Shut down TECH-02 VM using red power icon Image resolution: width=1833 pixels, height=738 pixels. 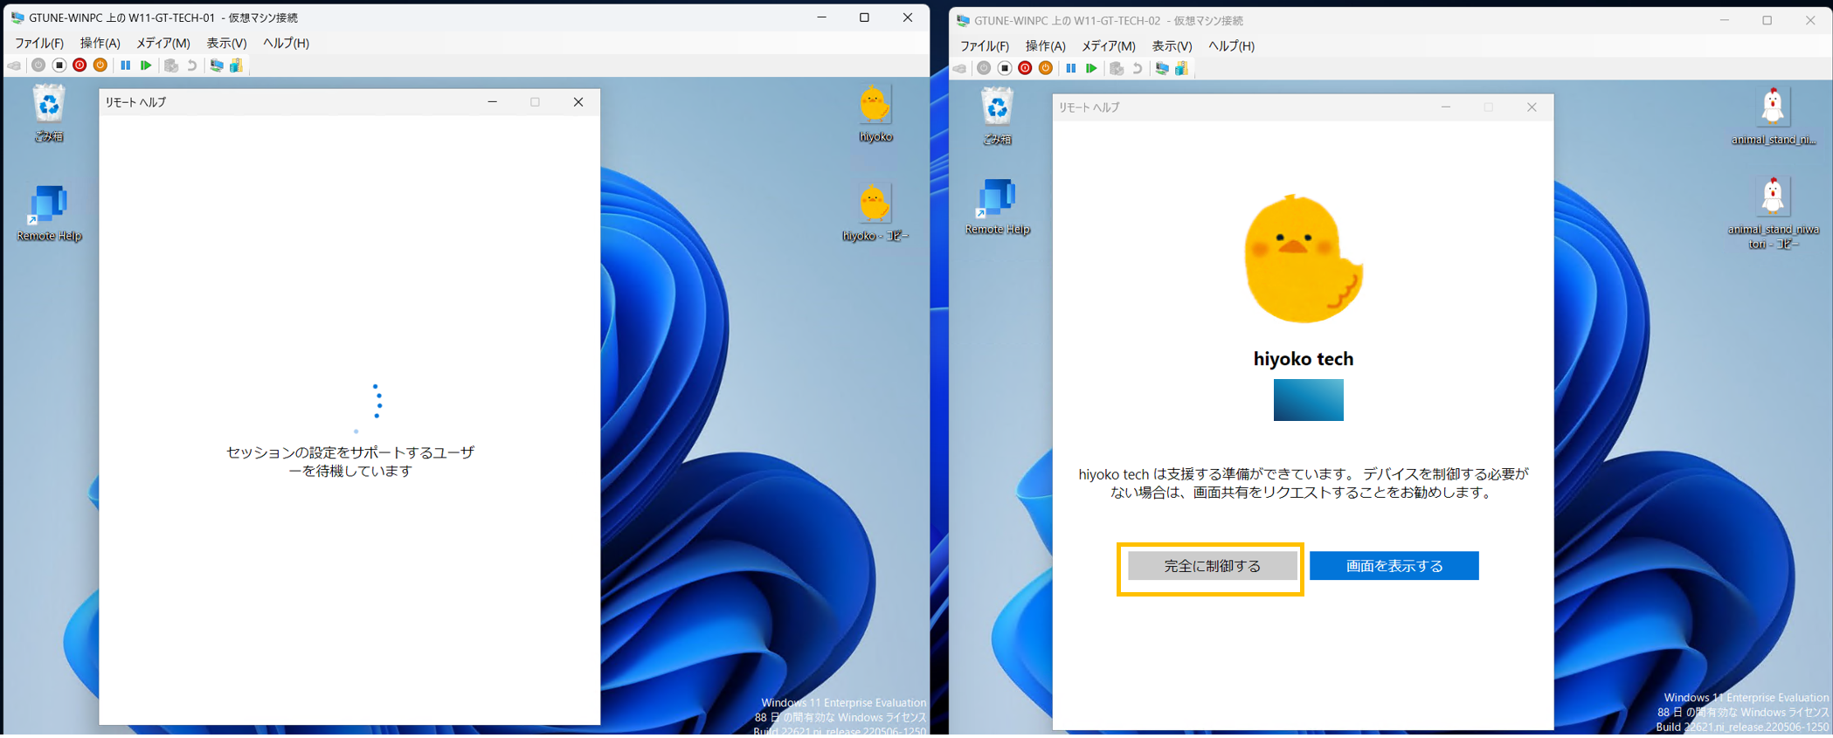point(1025,68)
